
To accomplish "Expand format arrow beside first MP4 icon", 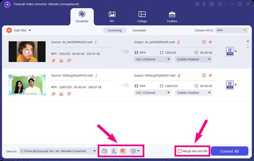I will [x=236, y=52].
